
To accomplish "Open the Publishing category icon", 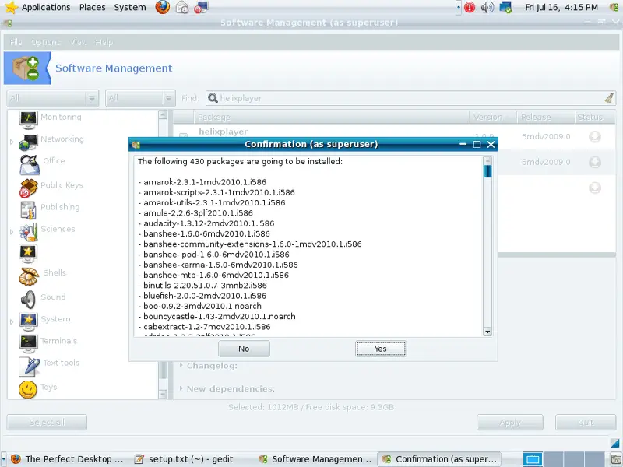I will (28, 209).
